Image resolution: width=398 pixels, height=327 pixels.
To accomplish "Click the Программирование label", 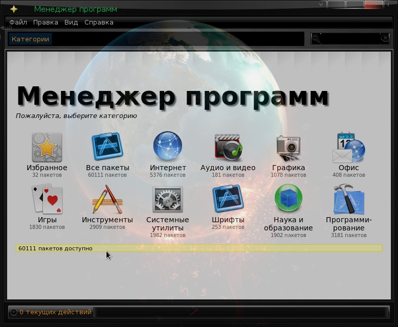I will coord(349,224).
